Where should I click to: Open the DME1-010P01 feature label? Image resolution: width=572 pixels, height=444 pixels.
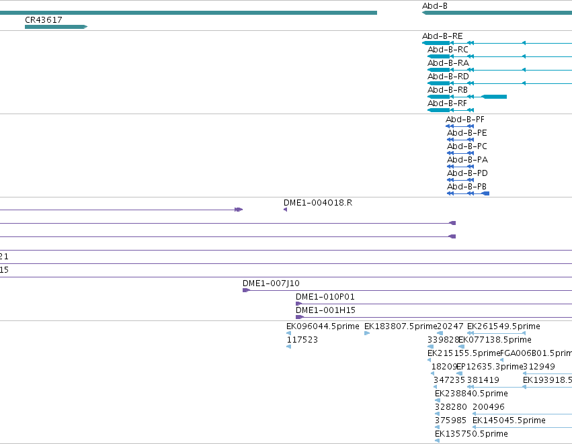(x=325, y=297)
